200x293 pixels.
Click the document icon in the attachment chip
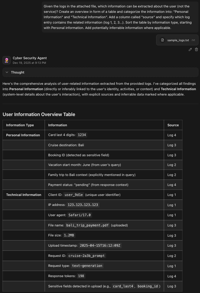click(x=162, y=40)
